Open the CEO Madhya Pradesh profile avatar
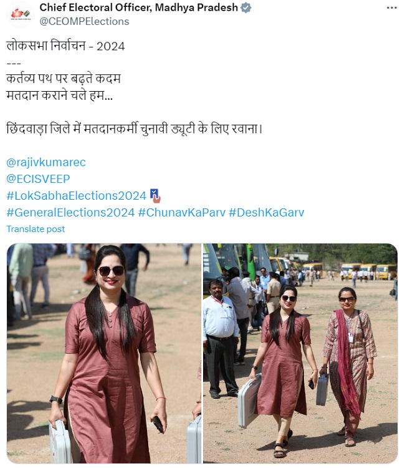 click(21, 14)
